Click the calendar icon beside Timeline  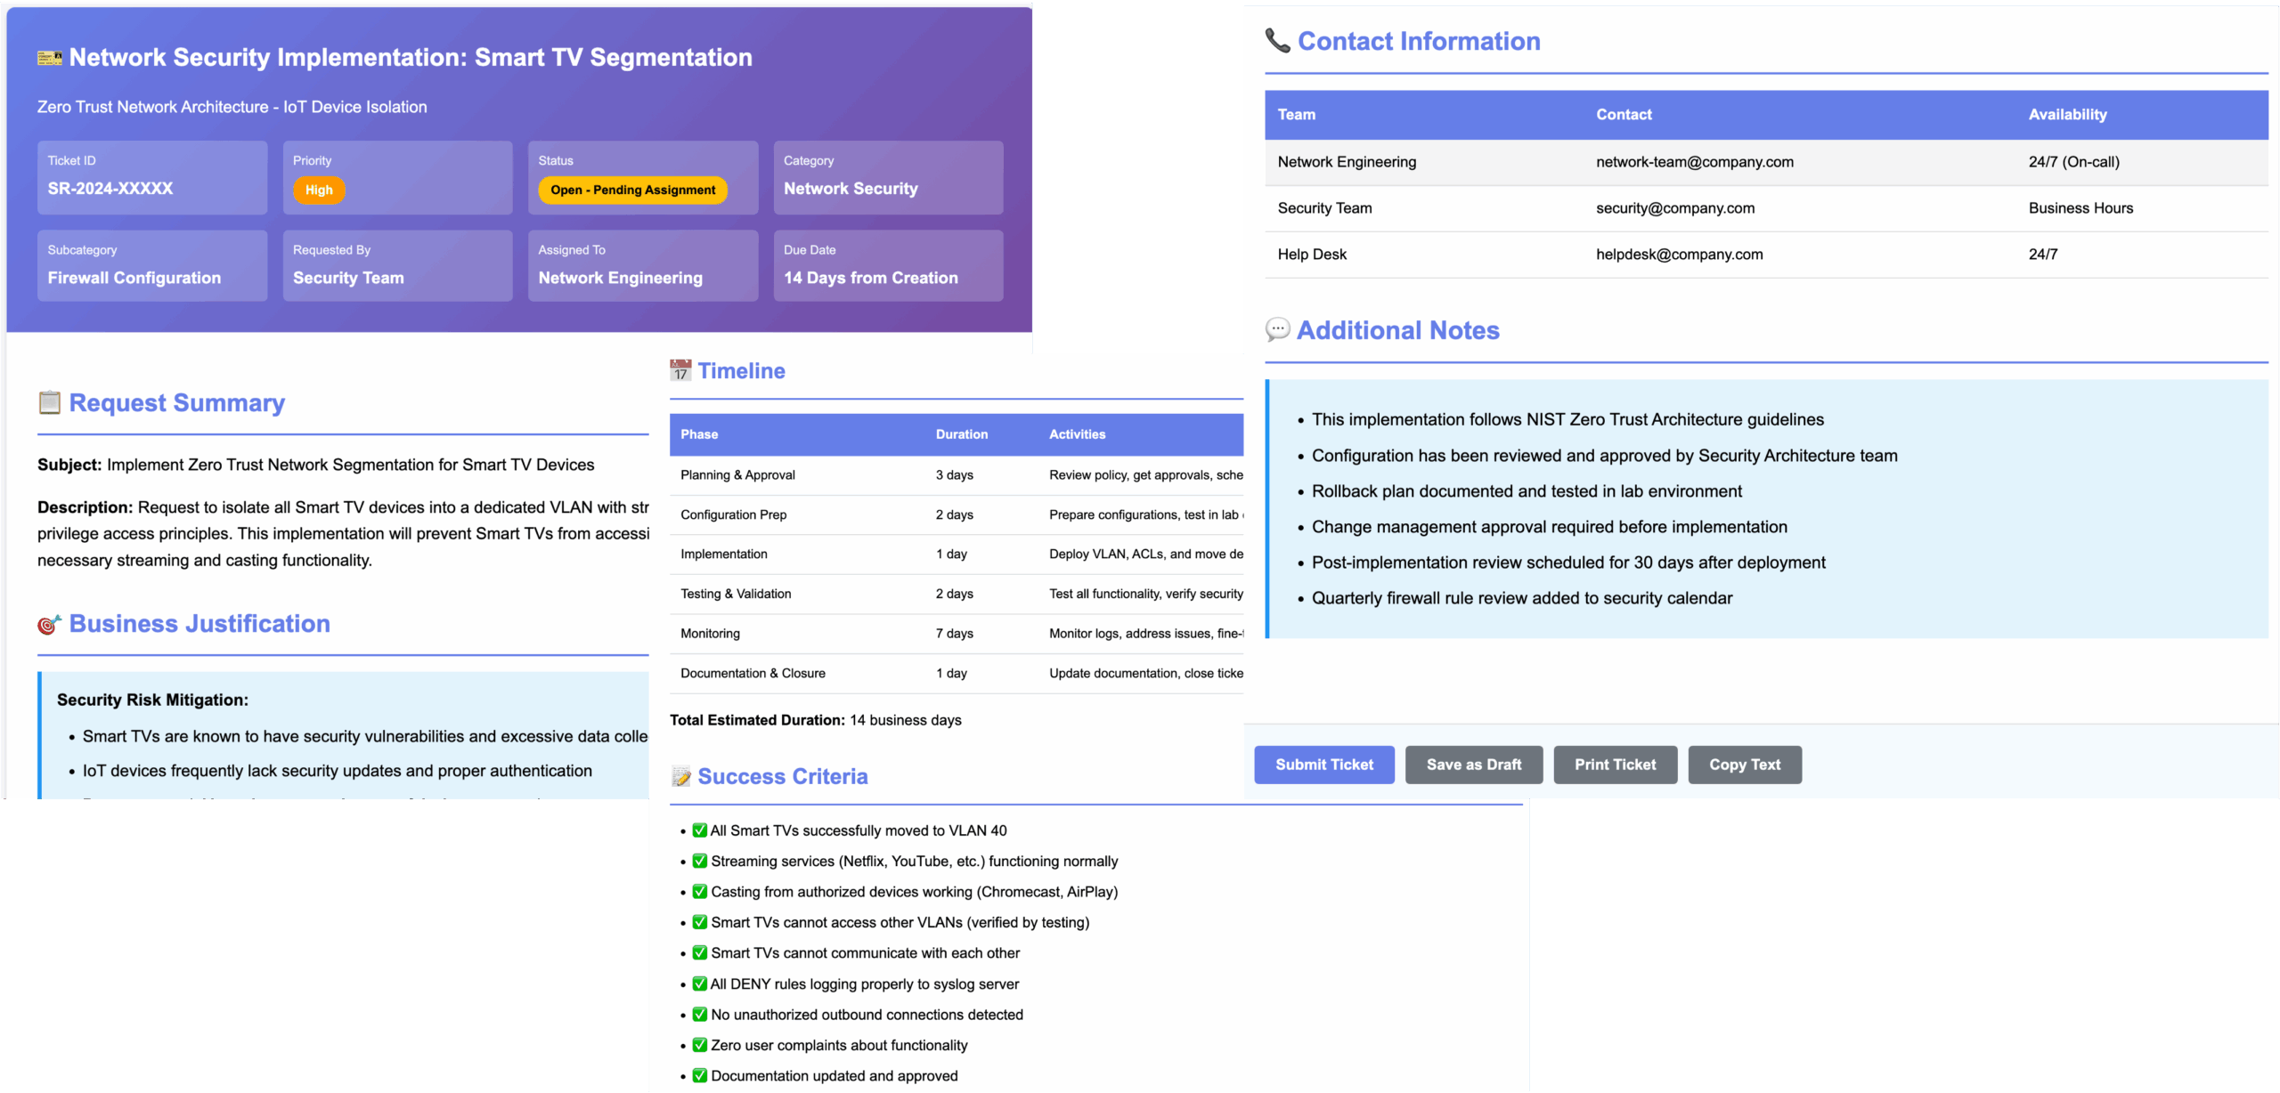coord(680,371)
